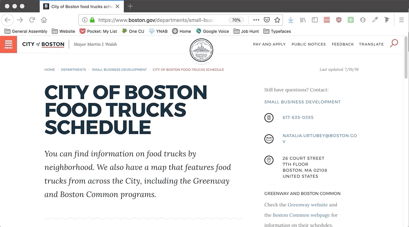Image resolution: width=409 pixels, height=227 pixels.
Task: Click PAY AND APPLY in the header
Action: (269, 44)
